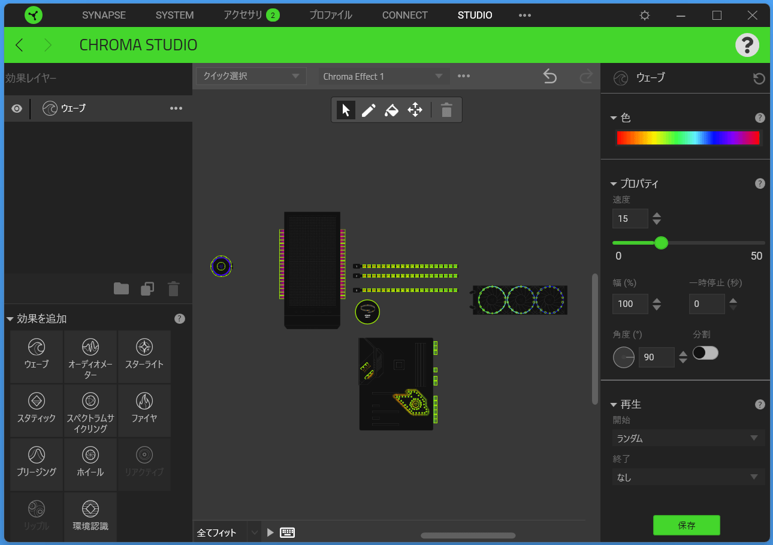This screenshot has height=545, width=773.
Task: Open the SYNAPSE tab
Action: [x=104, y=15]
